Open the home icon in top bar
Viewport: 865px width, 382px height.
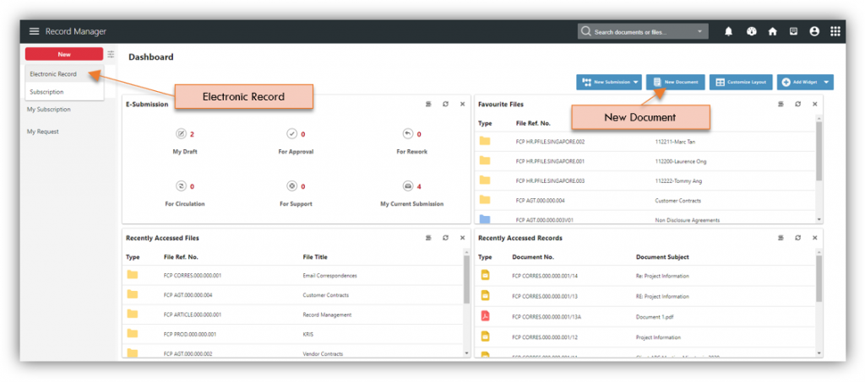pos(772,31)
